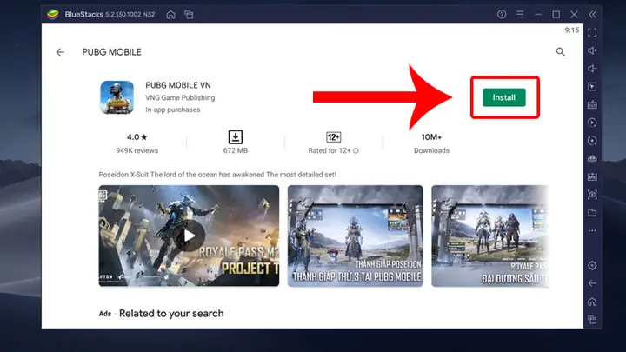The image size is (626, 352).
Task: Open the media folder sidebar icon
Action: point(592,213)
